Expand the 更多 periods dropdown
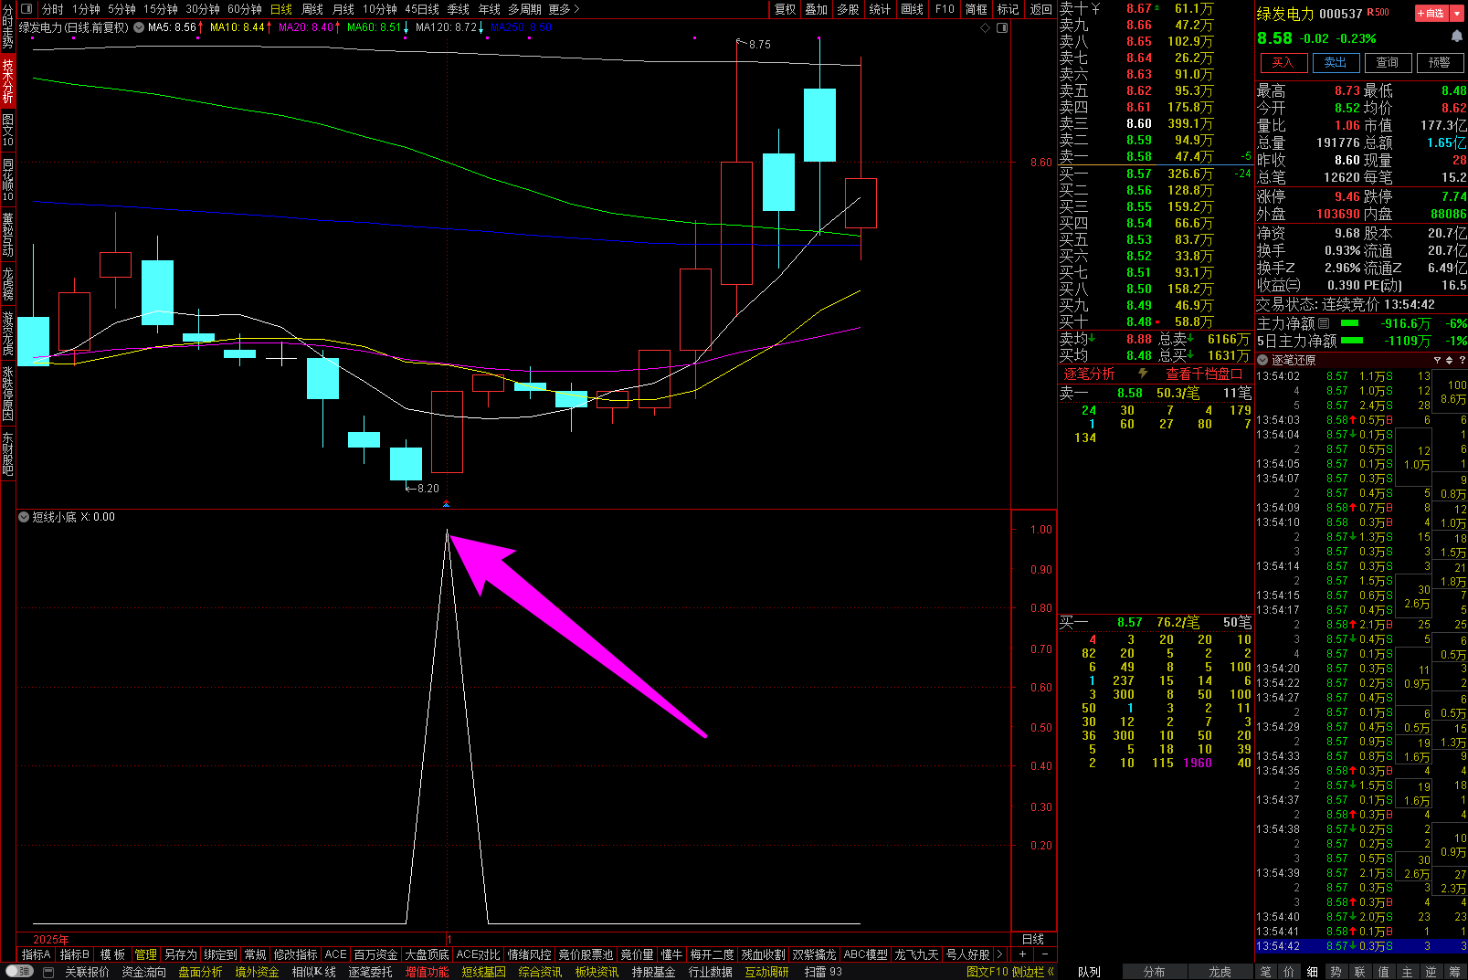The width and height of the screenshot is (1468, 980). click(564, 9)
